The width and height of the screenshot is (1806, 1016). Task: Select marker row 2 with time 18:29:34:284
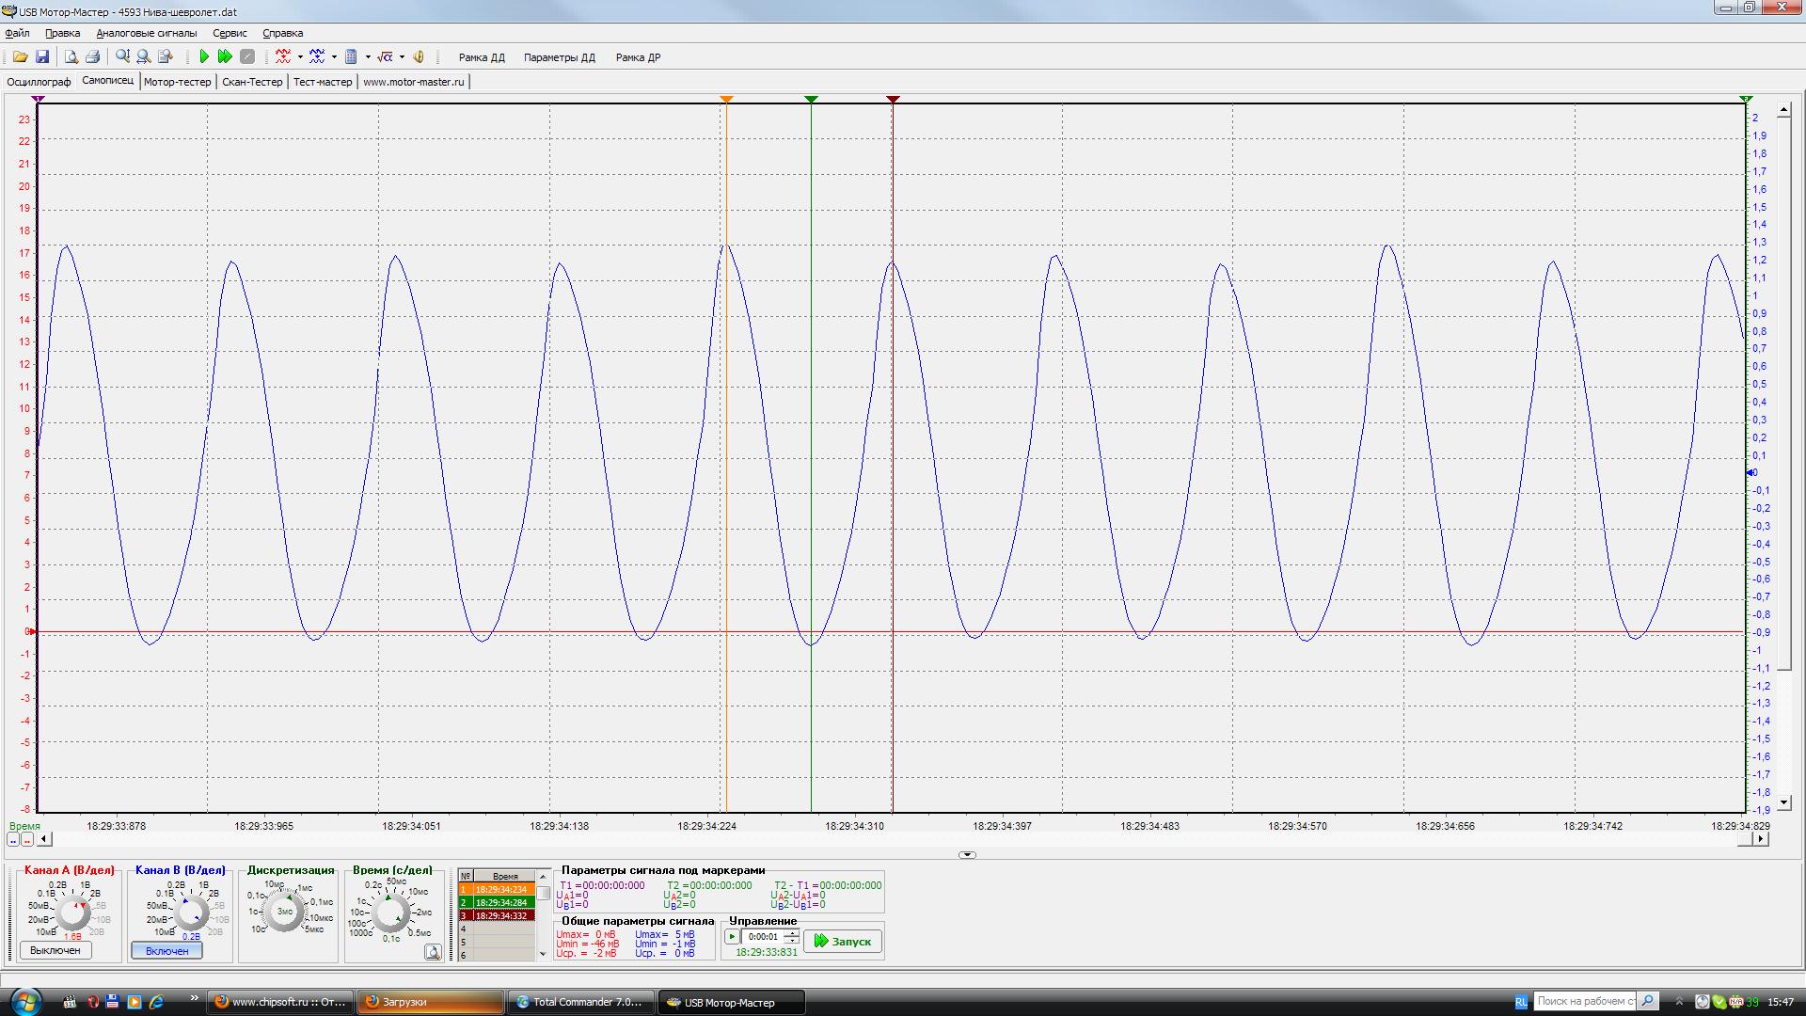(x=500, y=903)
